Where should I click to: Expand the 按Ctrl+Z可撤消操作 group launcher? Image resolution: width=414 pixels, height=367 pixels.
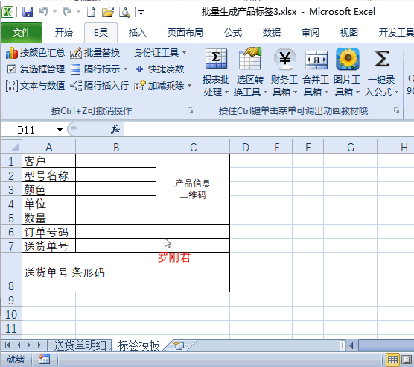190,110
